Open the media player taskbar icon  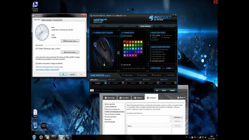47,137
